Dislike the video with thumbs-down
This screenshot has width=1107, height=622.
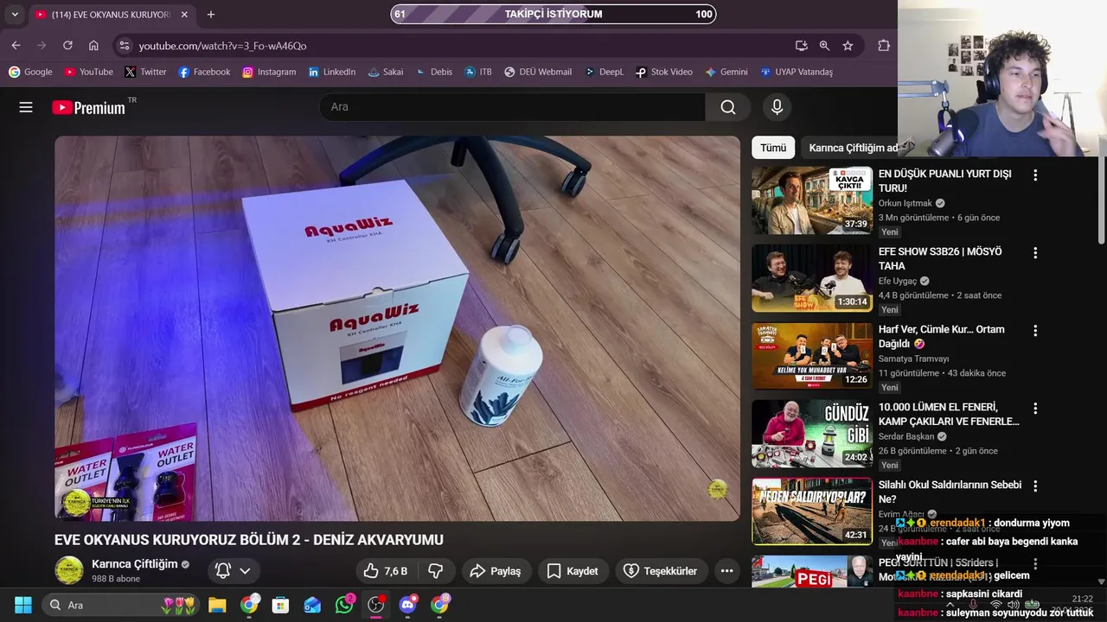(436, 571)
